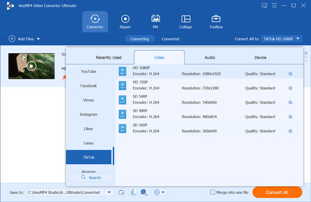Choose the HD 720P preset row
Image resolution: width=311 pixels, height=202 pixels.
[x=209, y=85]
